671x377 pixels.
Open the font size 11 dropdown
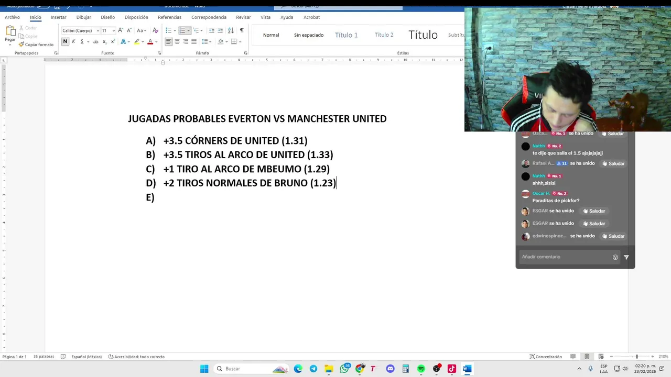click(x=113, y=30)
